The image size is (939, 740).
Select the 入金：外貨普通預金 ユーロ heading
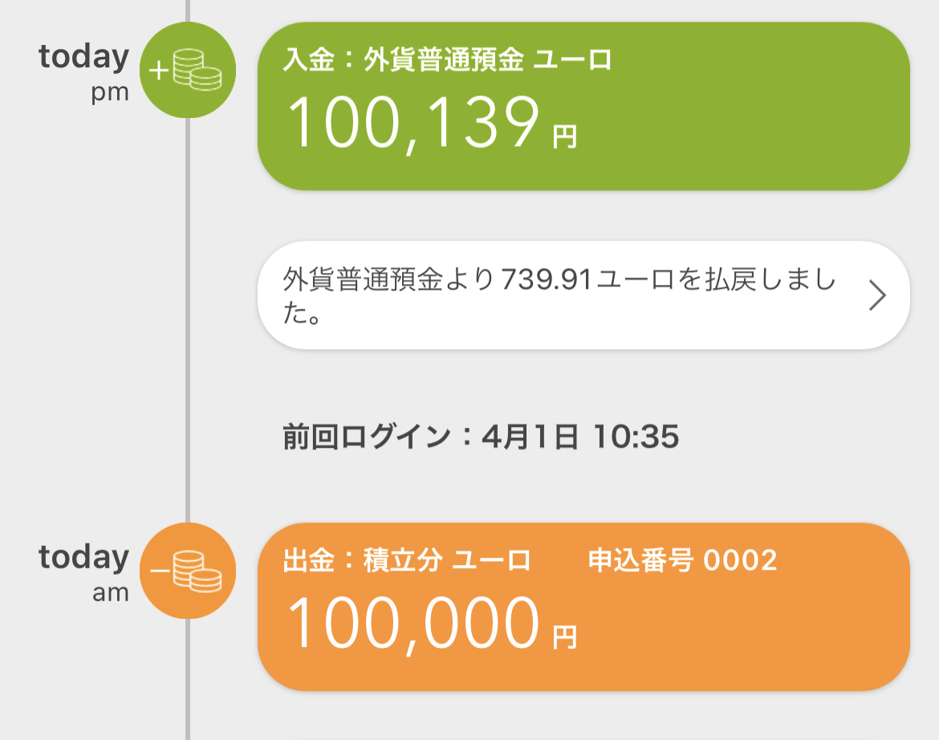pyautogui.click(x=447, y=60)
